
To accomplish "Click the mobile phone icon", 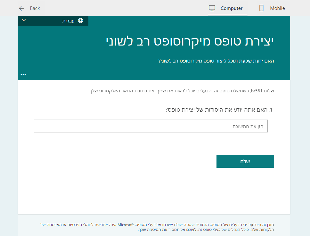I will coord(261,8).
